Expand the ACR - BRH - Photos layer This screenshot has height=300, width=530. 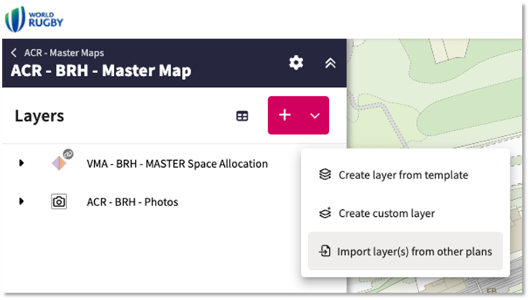(22, 202)
